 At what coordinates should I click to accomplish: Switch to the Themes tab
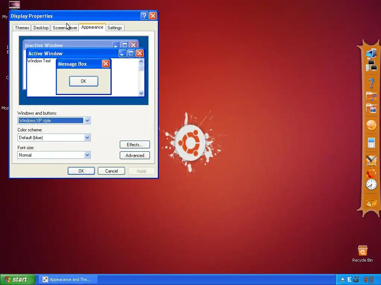click(22, 27)
